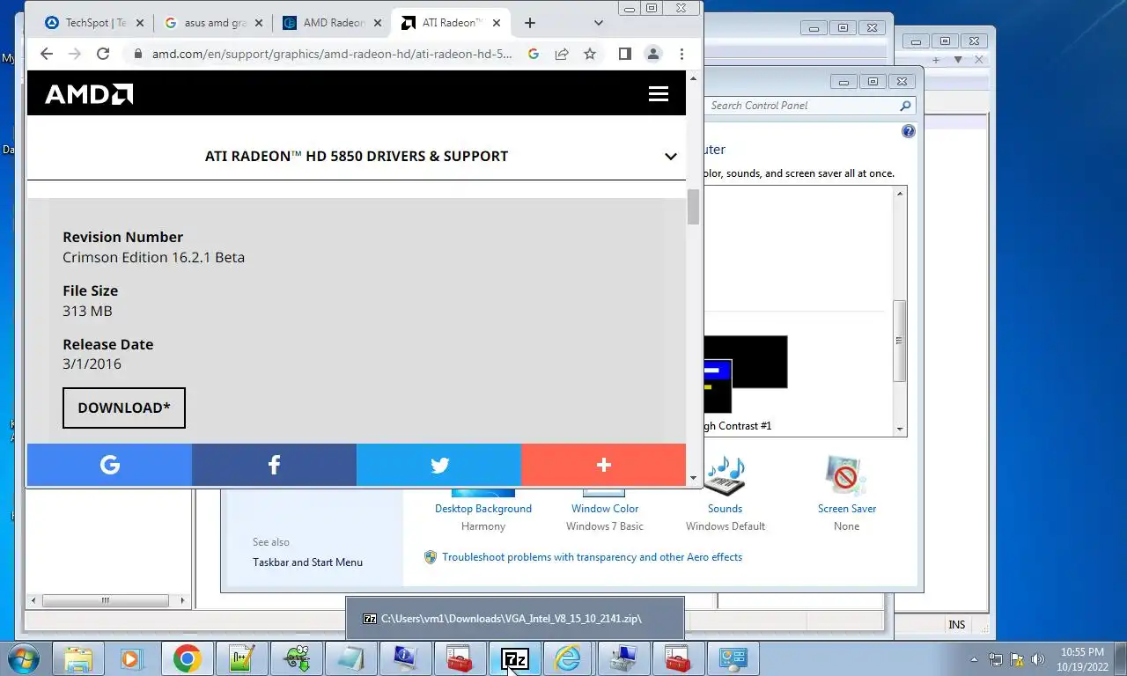The image size is (1127, 676).
Task: Open Chrome side panel
Action: click(x=624, y=54)
